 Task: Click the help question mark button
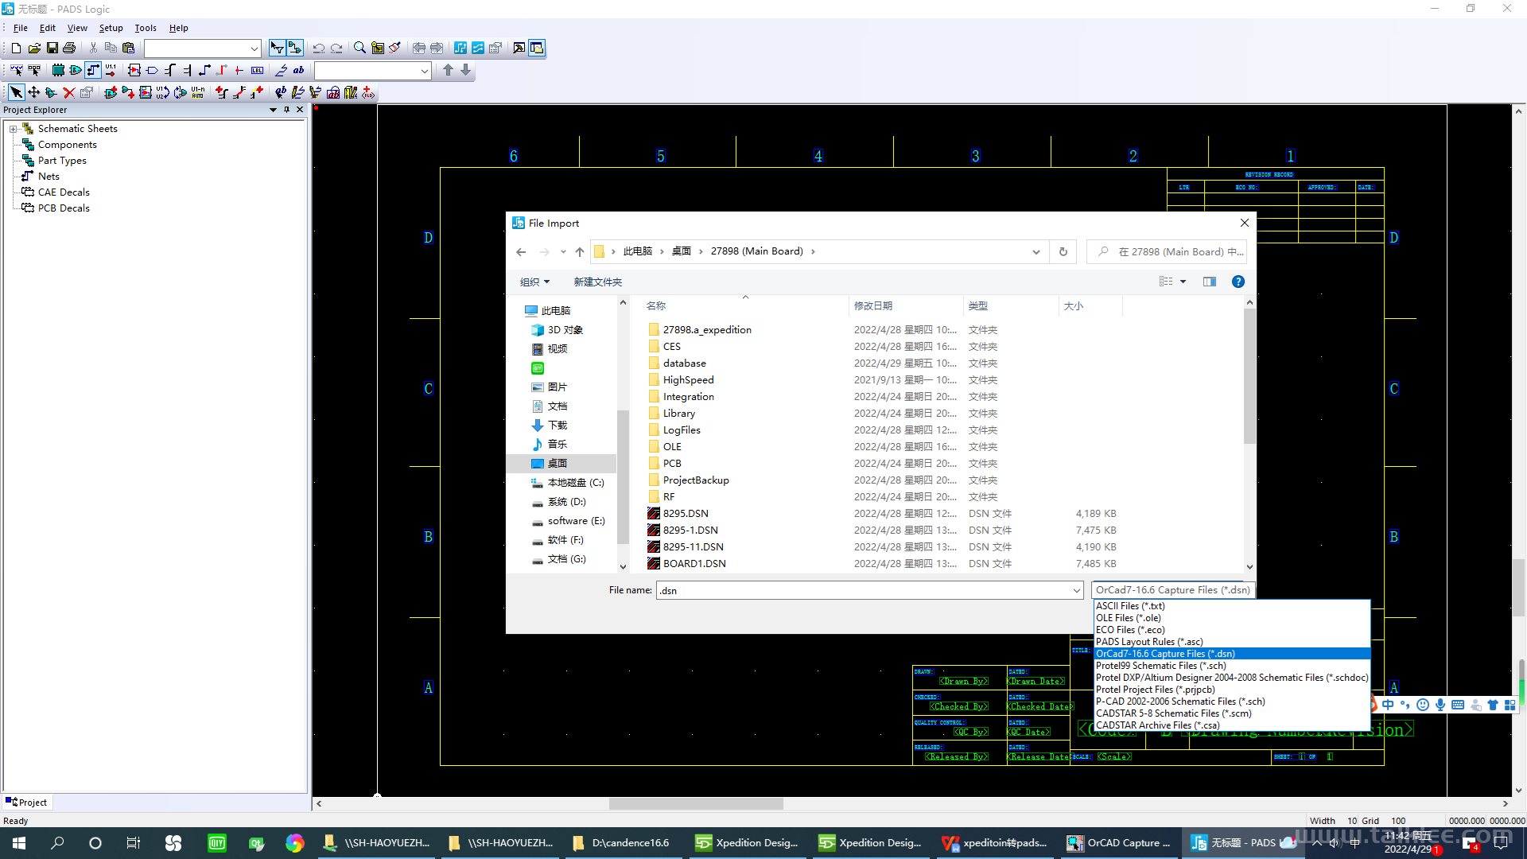(x=1238, y=282)
